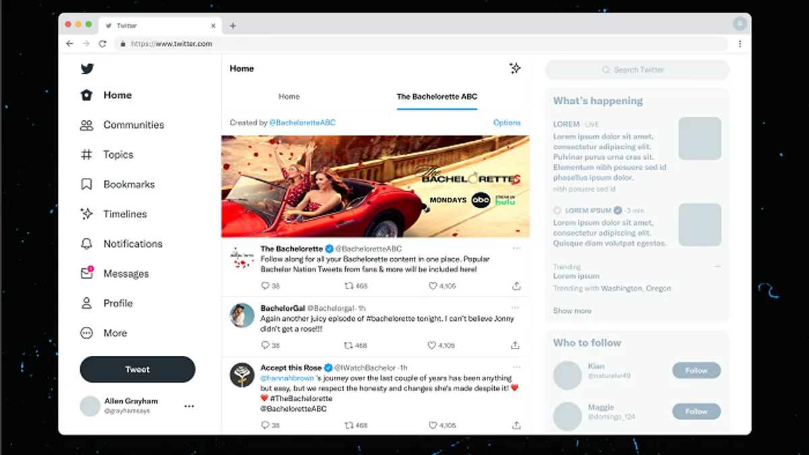Screen dimensions: 809x455
Task: Open account menu dots beside Allen Grayham
Action: (189, 406)
